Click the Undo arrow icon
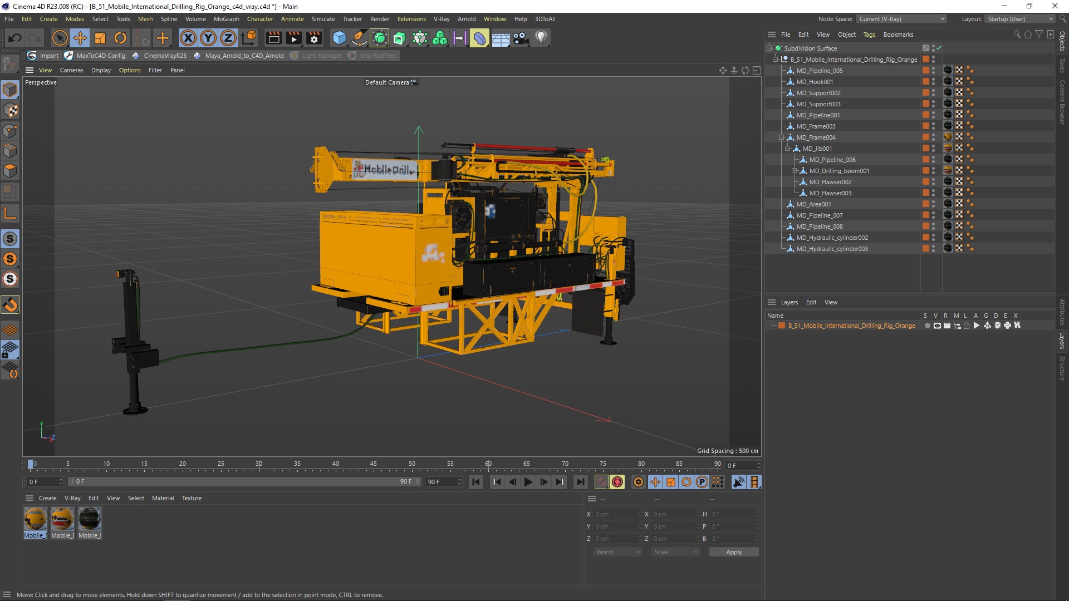The height and width of the screenshot is (601, 1069). point(15,38)
